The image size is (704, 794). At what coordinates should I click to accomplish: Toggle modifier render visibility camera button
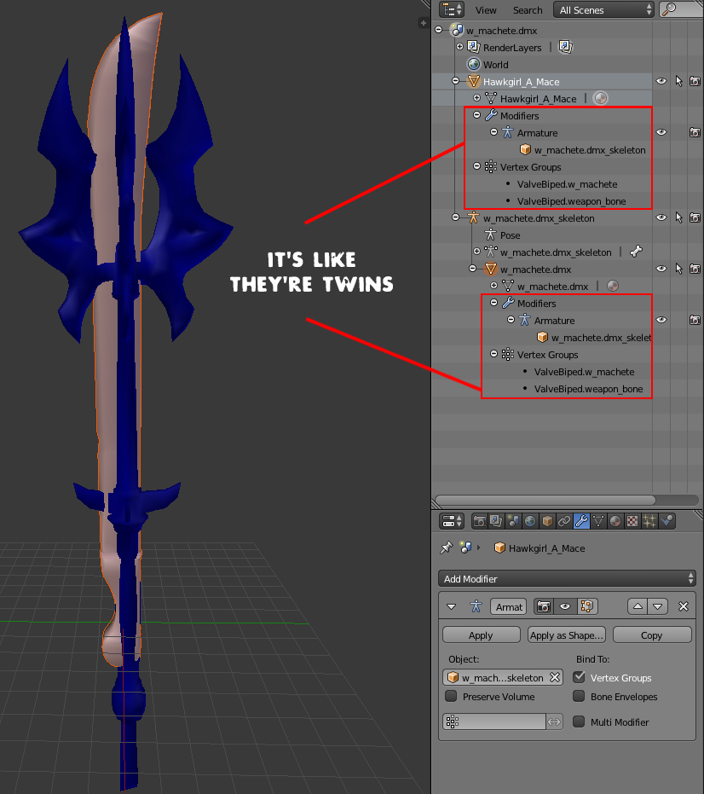pos(544,606)
